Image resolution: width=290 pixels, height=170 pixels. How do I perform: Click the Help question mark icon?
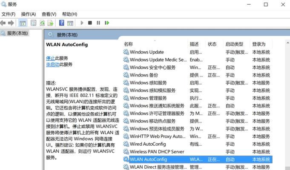tap(62, 23)
